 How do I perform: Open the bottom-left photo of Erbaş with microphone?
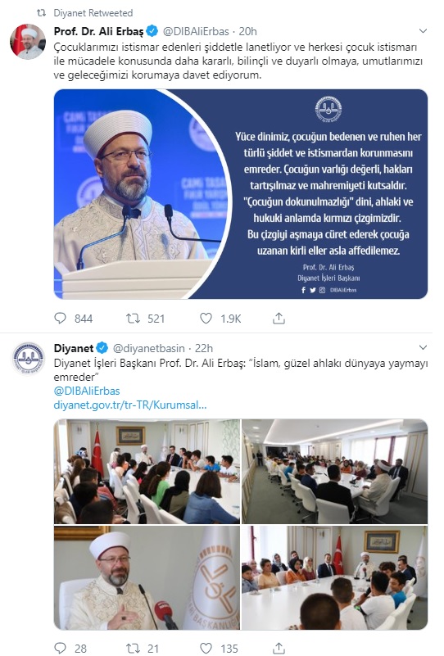point(147,577)
